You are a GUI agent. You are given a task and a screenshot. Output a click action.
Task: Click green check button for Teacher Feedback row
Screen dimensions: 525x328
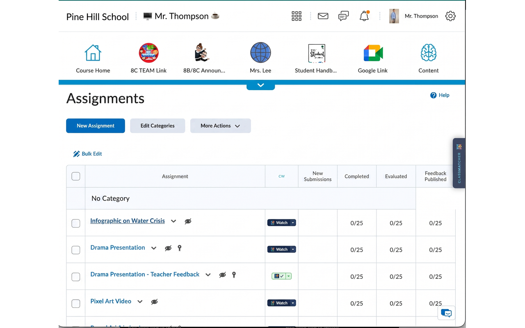[278, 276]
